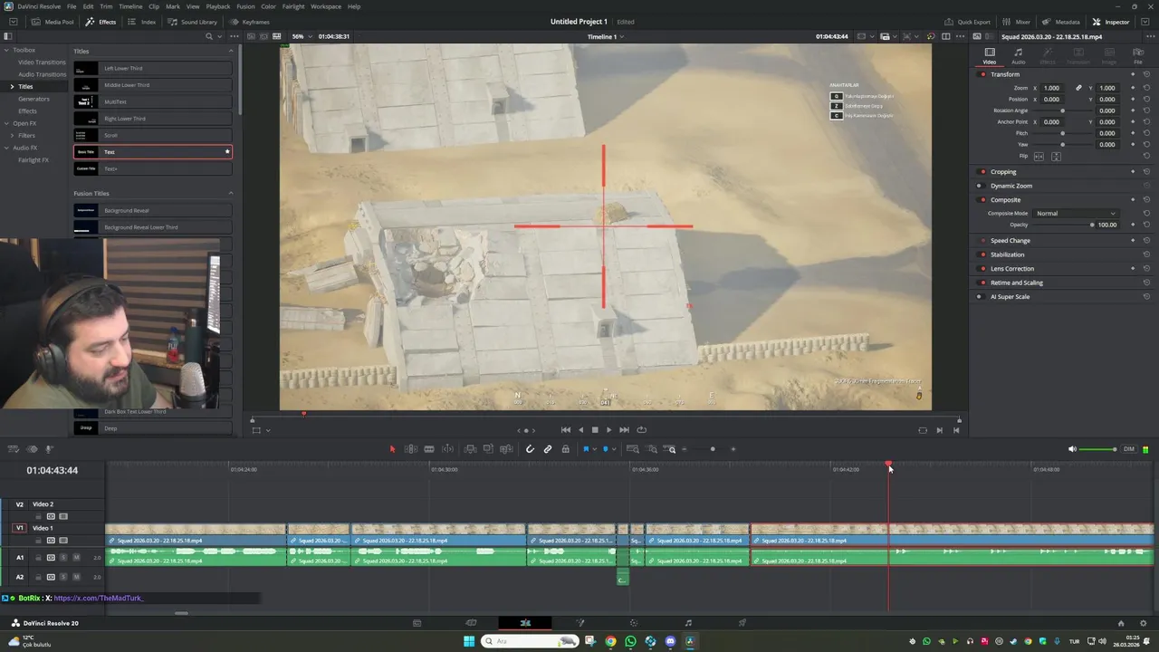The height and width of the screenshot is (652, 1159).
Task: Reset the Transform section
Action: 1146,74
